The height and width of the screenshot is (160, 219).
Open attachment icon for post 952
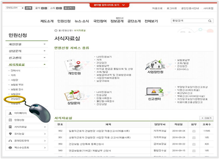coord(194,131)
